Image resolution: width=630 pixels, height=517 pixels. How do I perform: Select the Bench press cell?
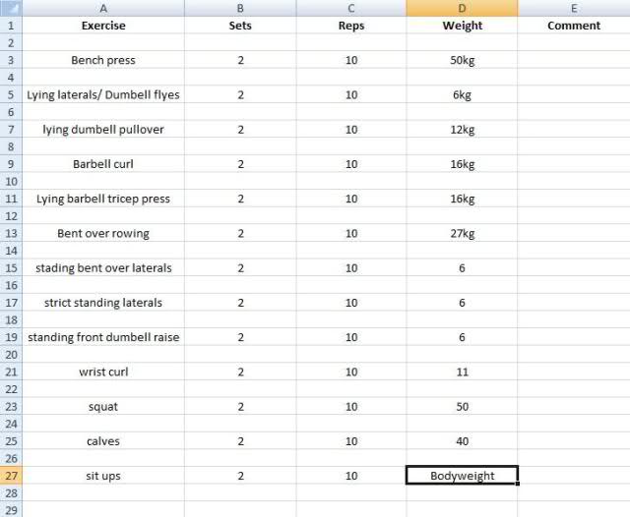103,60
